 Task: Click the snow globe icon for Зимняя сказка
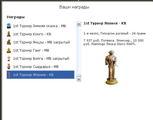9,26
